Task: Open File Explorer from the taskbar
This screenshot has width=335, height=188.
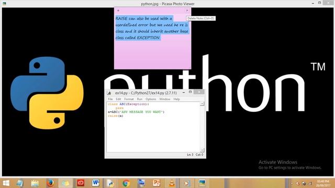Action: (x=35, y=183)
